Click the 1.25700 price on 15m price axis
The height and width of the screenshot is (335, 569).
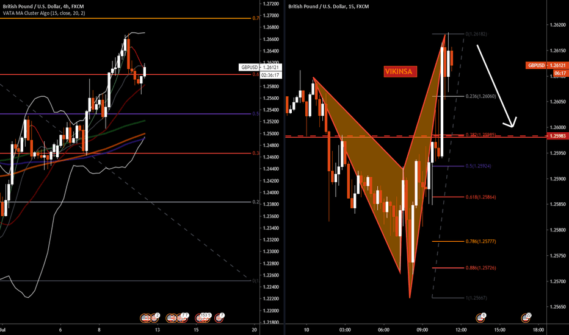[x=558, y=281]
